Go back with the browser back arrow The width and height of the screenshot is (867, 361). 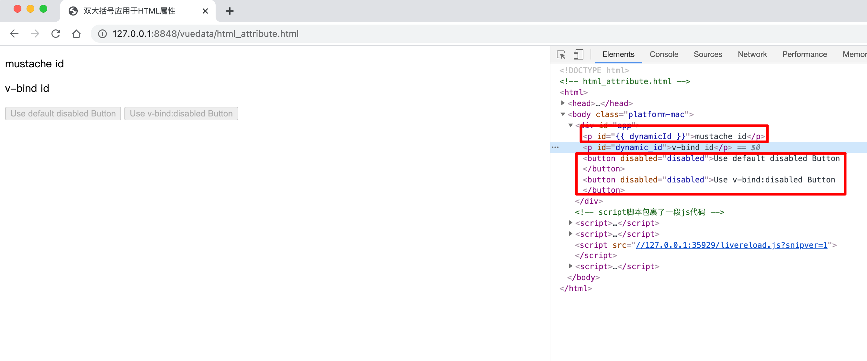(x=14, y=34)
